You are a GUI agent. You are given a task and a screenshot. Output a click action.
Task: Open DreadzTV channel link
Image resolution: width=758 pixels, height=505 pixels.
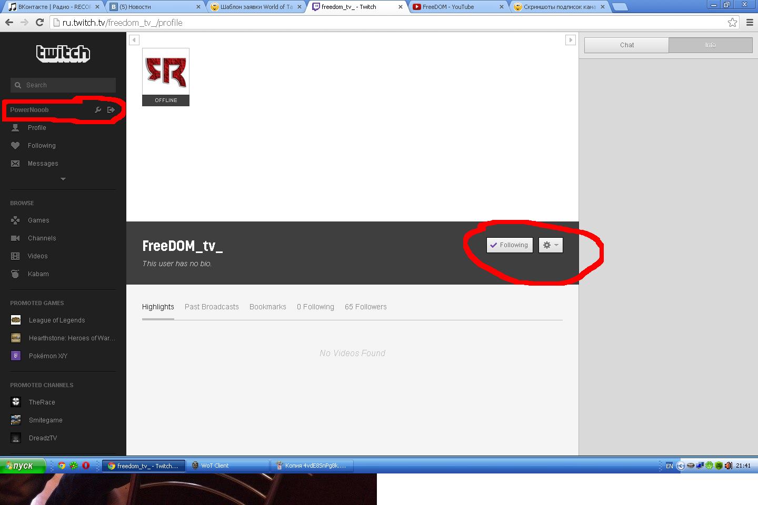pos(43,438)
